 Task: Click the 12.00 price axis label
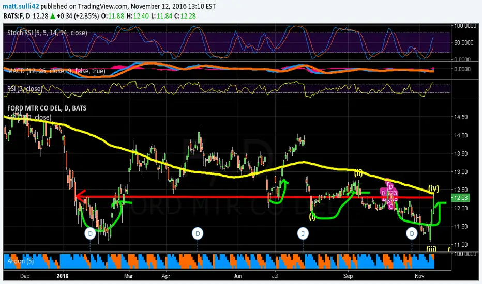coord(461,208)
